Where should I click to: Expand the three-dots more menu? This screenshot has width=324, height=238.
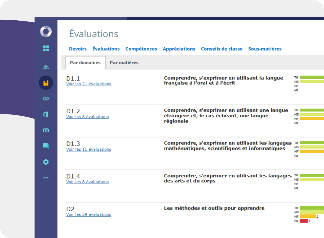coord(46,178)
